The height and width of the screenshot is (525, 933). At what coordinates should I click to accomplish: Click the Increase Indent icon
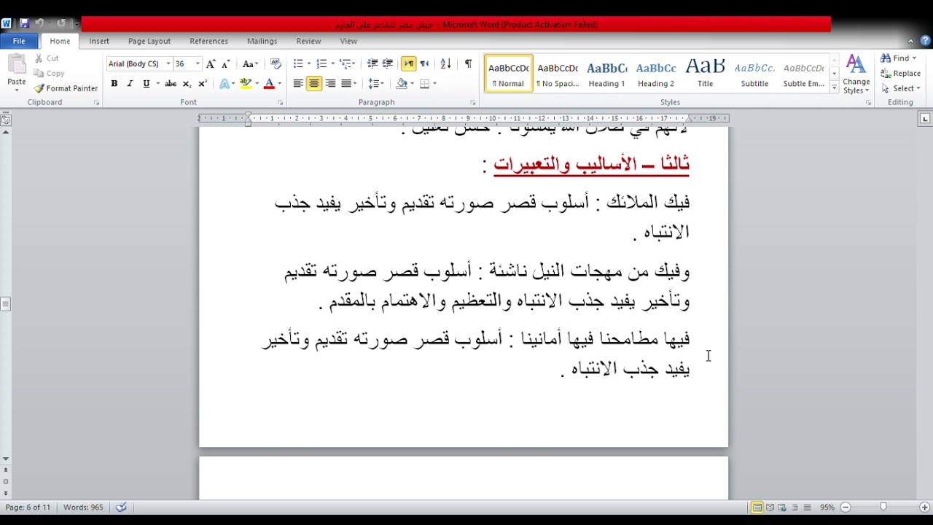click(388, 64)
